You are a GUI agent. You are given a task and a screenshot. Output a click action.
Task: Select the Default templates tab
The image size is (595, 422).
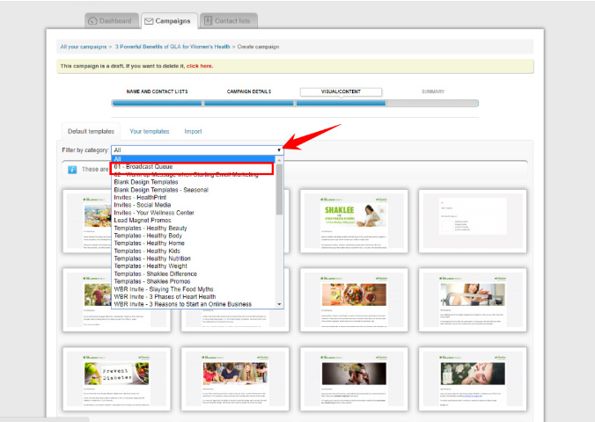pyautogui.click(x=91, y=131)
